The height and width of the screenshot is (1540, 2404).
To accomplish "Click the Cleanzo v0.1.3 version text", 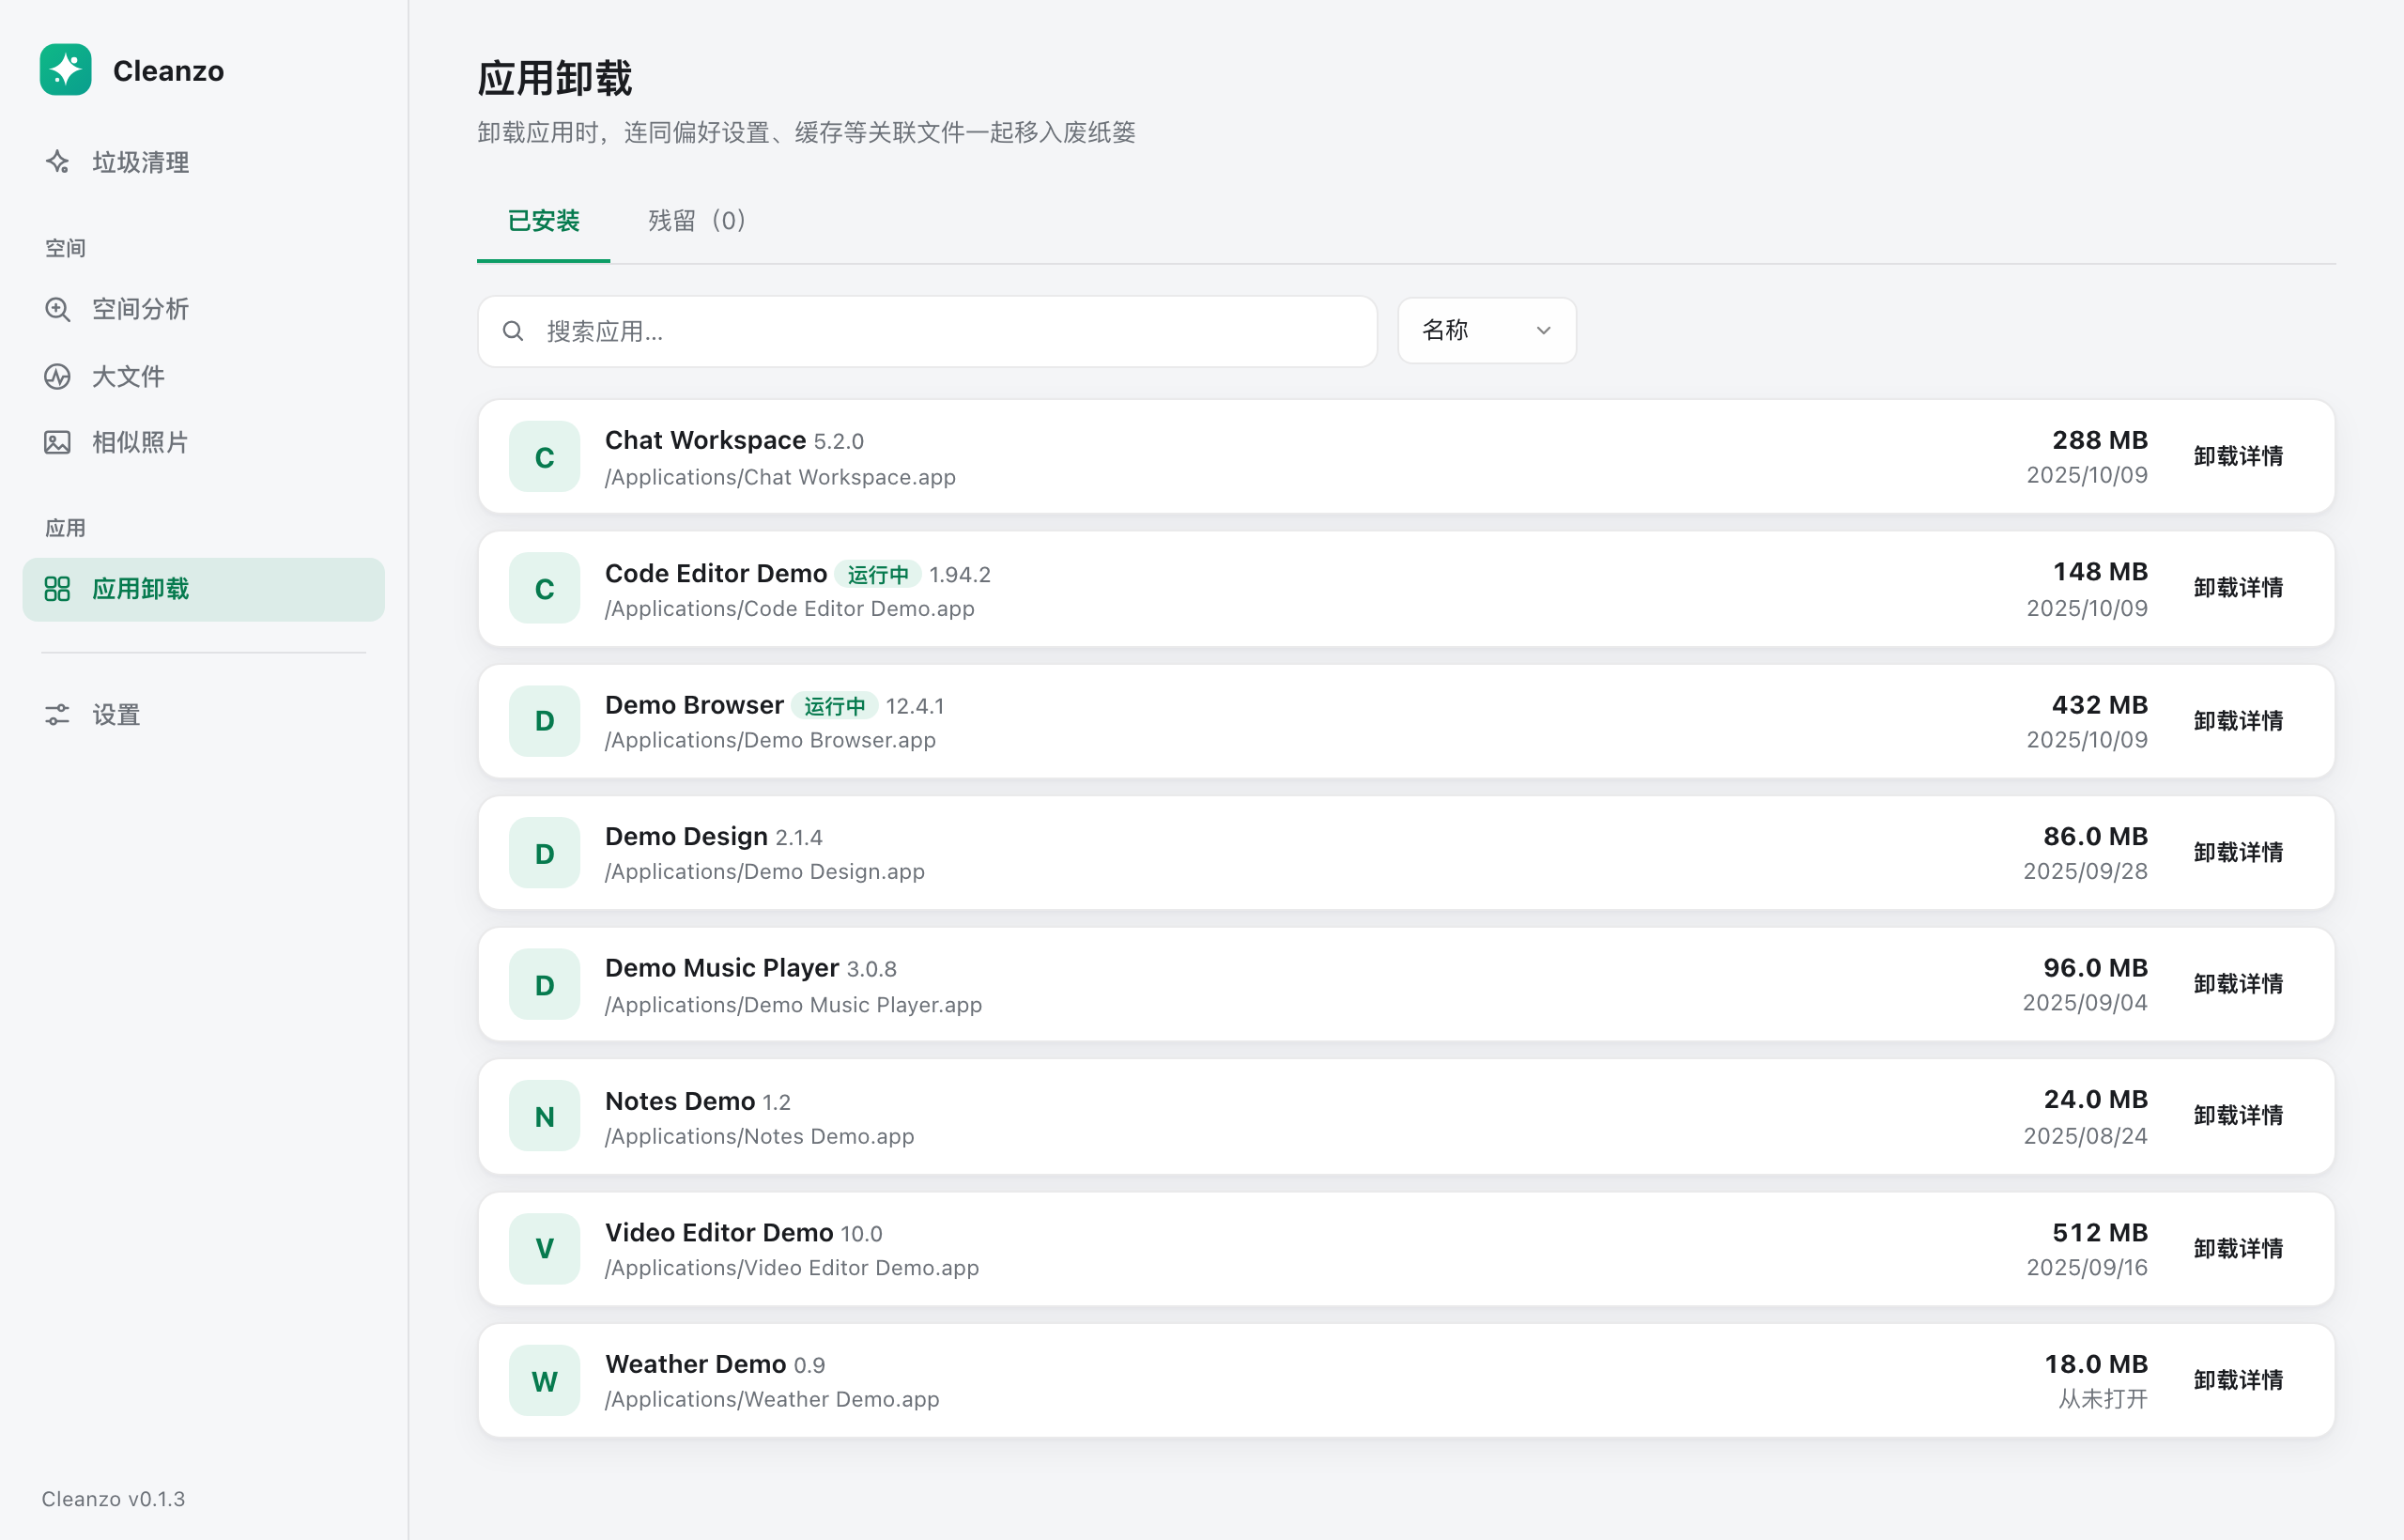I will click(x=113, y=1499).
